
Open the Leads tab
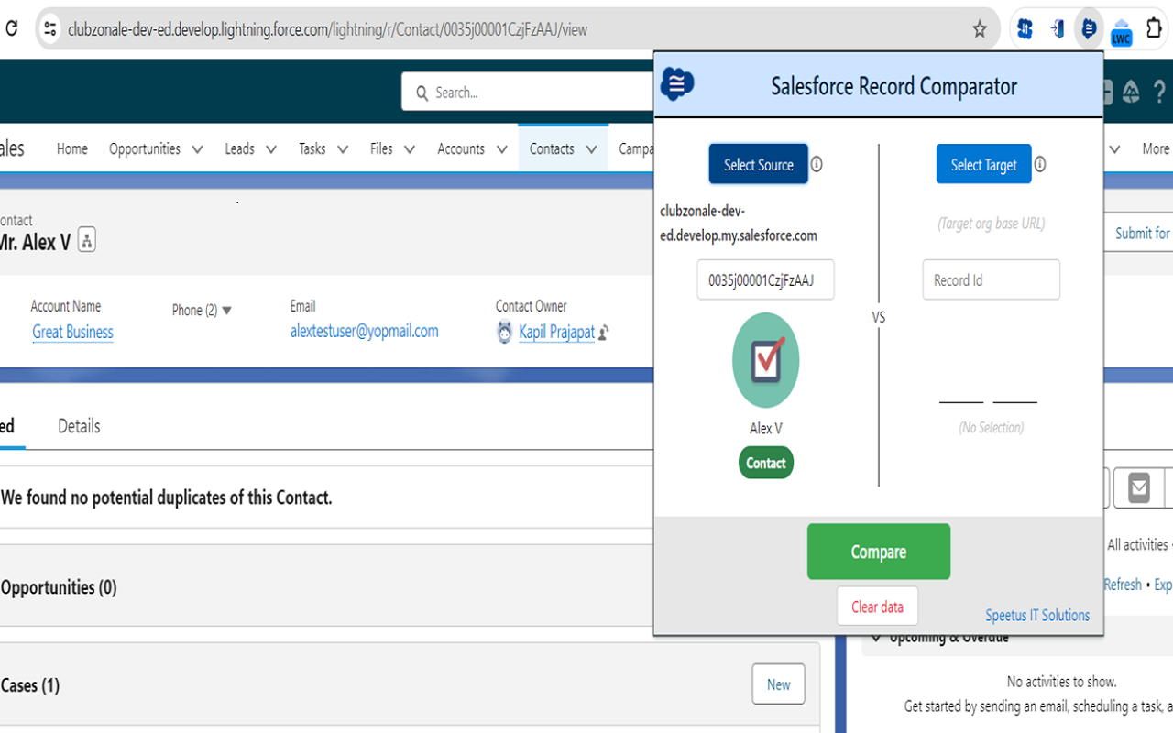click(x=240, y=148)
